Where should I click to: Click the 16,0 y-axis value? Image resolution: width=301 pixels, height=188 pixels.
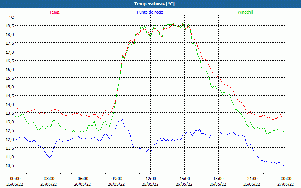(10, 70)
